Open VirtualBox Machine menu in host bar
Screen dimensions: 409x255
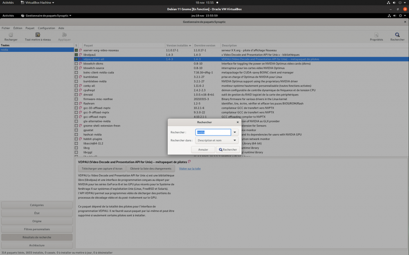click(38, 2)
